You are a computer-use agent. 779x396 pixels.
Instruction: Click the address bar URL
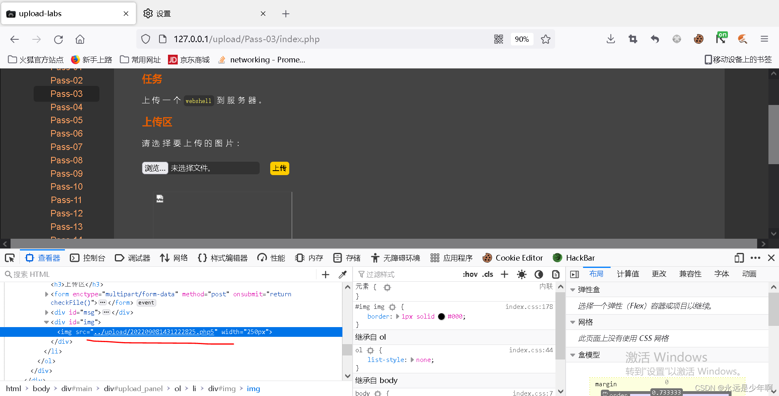(x=247, y=39)
